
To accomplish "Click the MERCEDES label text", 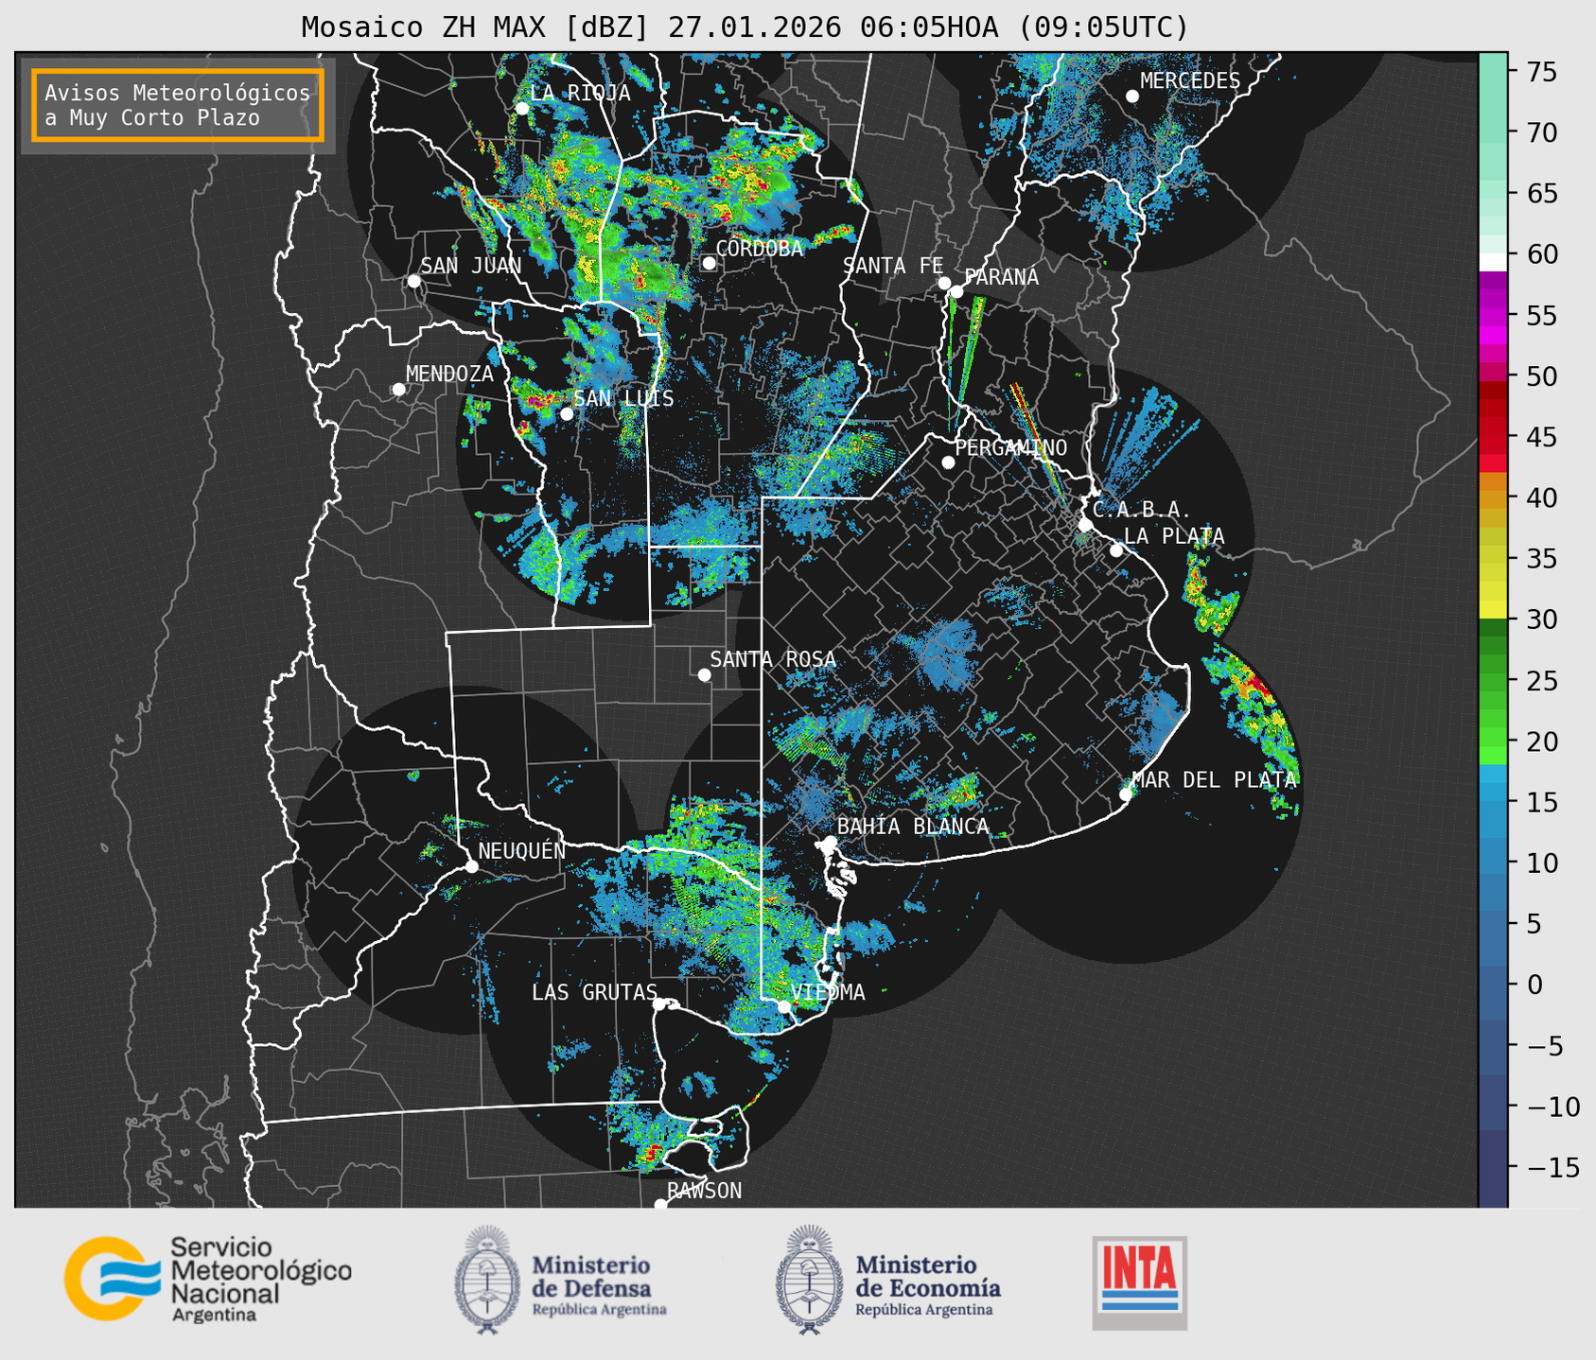I will tap(1190, 81).
